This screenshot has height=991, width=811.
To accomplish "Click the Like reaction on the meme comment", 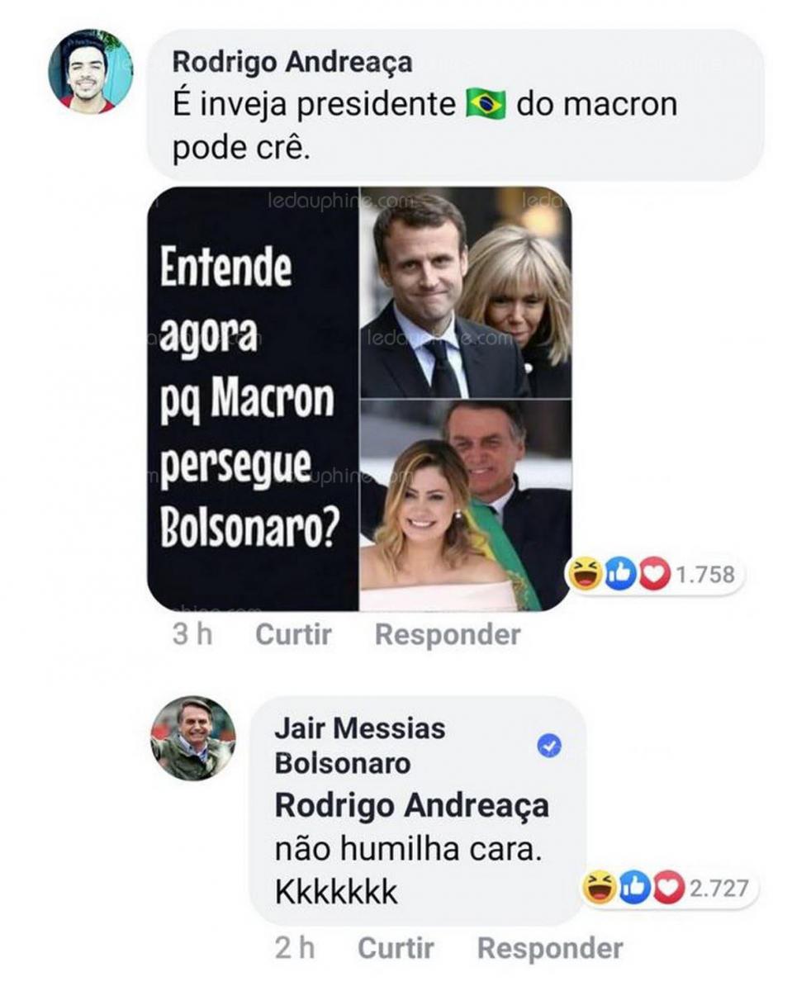I will [620, 575].
